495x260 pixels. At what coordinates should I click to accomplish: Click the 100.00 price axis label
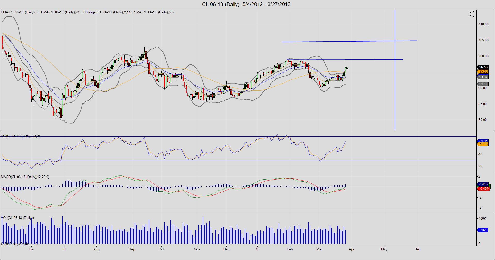[483, 56]
